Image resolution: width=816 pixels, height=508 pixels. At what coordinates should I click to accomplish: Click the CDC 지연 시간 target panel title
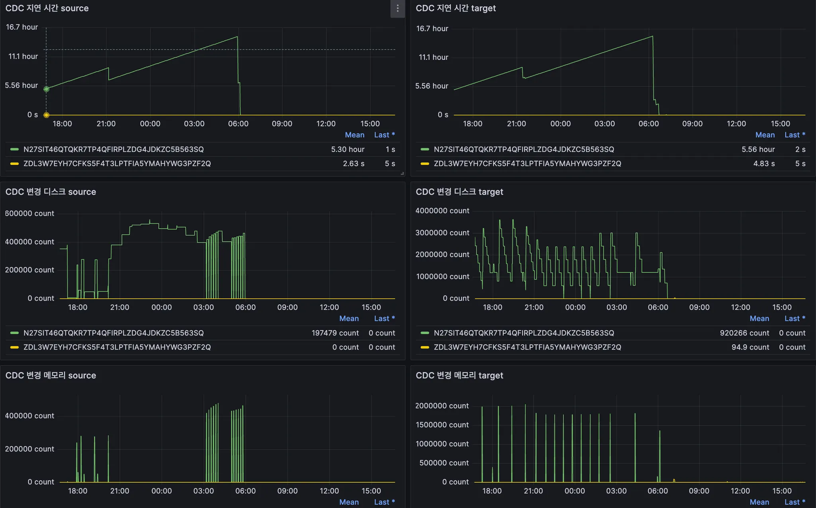click(455, 8)
